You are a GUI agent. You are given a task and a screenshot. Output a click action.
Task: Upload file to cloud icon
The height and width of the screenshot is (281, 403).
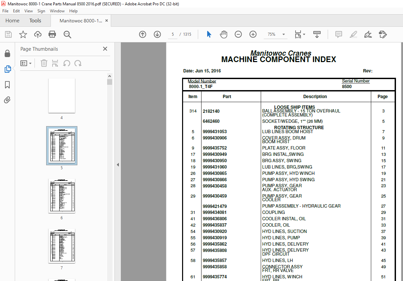tap(37, 34)
